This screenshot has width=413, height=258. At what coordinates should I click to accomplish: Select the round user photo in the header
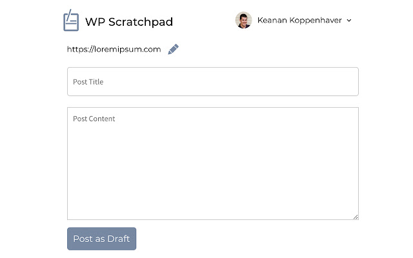tap(243, 20)
